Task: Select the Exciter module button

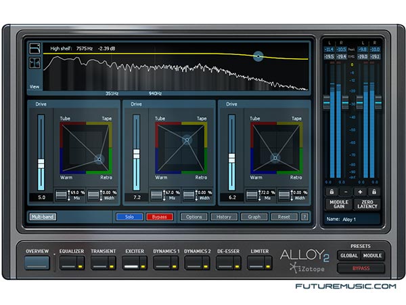Action: (131, 263)
